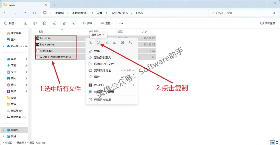The height and width of the screenshot is (145, 280).
Task: Click the Copy icon in the context menu
Action: pos(98,42)
